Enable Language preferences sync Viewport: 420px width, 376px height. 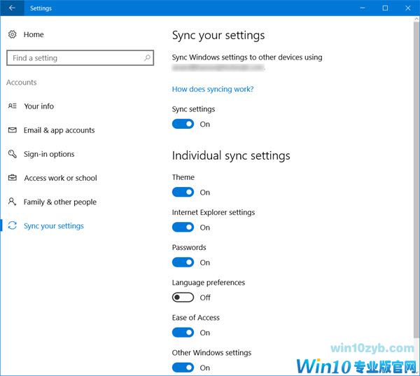pyautogui.click(x=183, y=298)
